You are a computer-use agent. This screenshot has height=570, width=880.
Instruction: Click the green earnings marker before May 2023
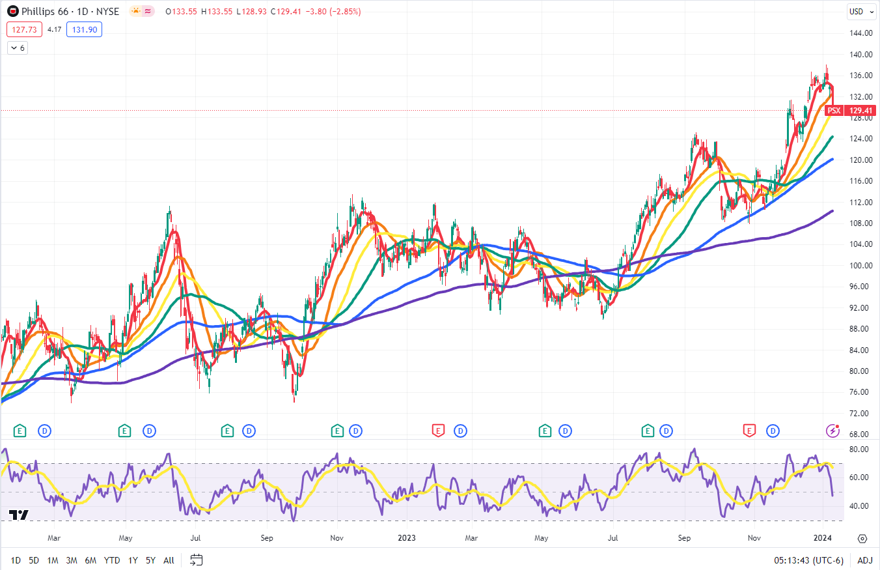pyautogui.click(x=544, y=431)
